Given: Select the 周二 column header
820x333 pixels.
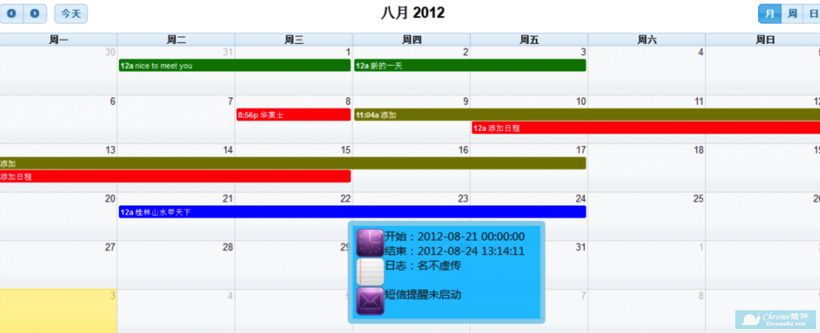Looking at the screenshot, I should (x=176, y=39).
